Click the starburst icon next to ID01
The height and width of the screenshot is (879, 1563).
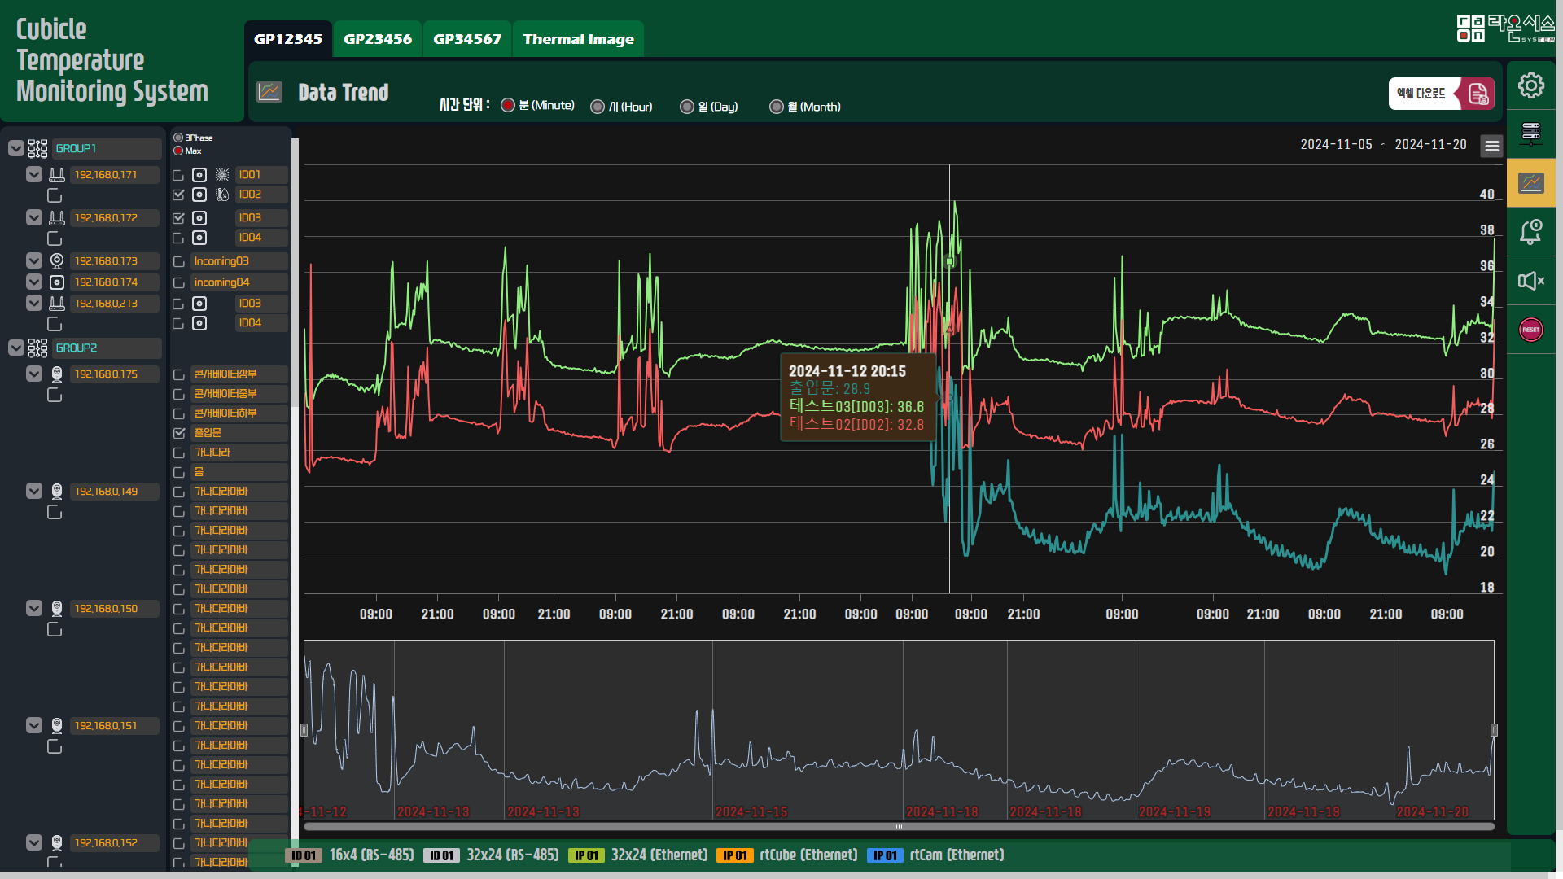coord(222,175)
